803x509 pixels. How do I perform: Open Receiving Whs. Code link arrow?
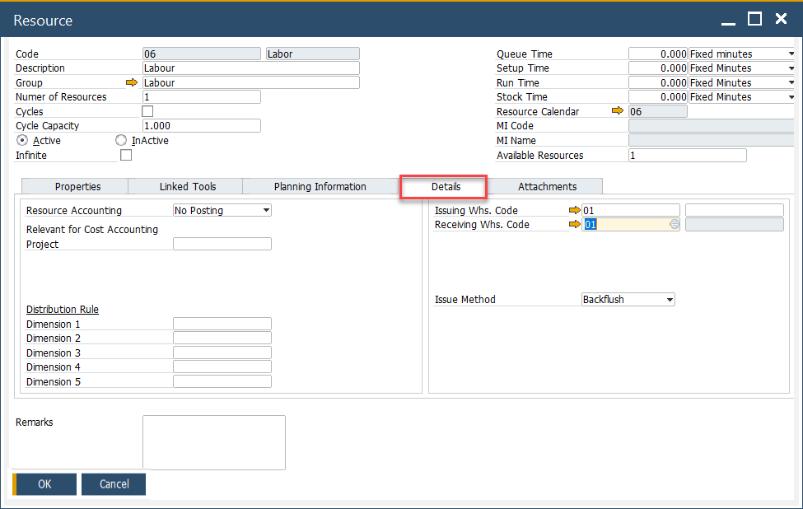pos(574,224)
